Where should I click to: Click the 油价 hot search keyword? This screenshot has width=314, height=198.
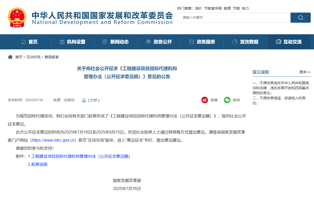tap(198, 8)
